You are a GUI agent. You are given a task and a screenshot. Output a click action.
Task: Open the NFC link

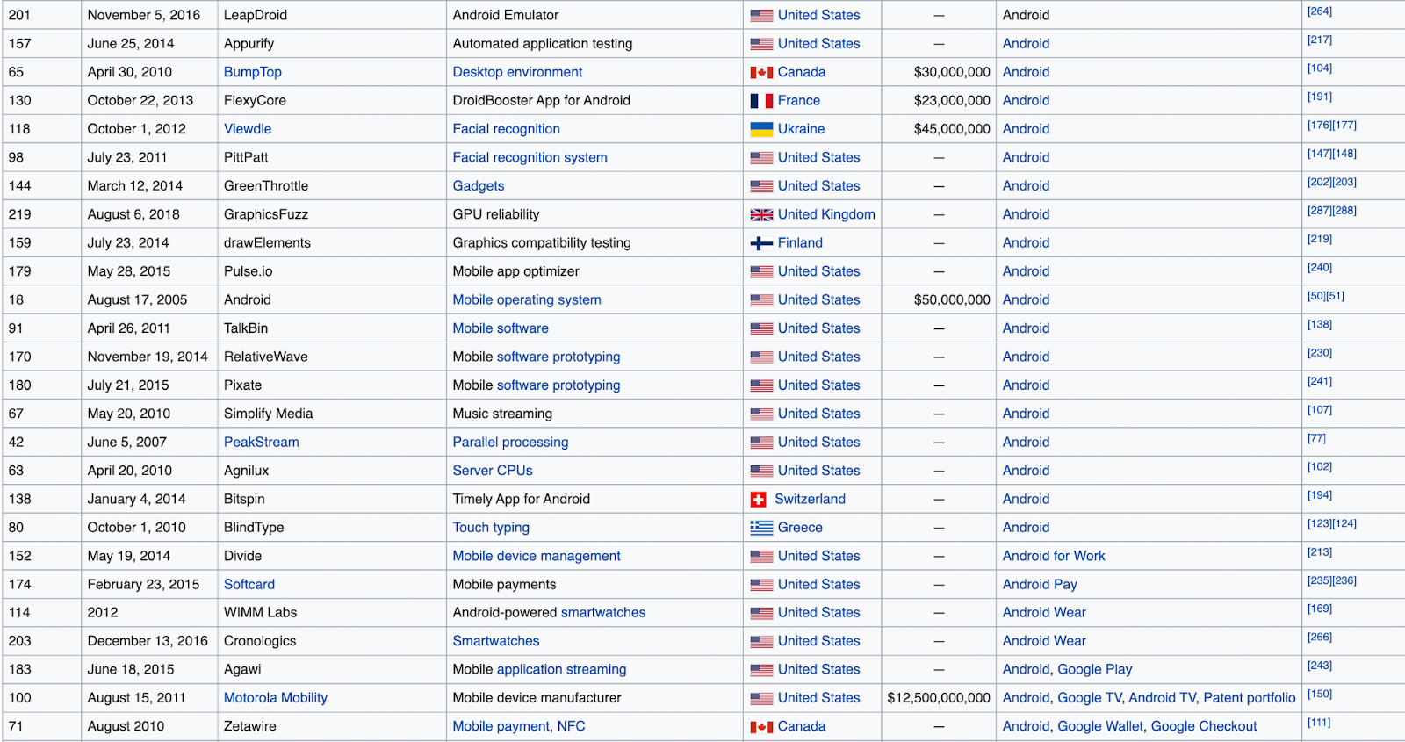572,726
